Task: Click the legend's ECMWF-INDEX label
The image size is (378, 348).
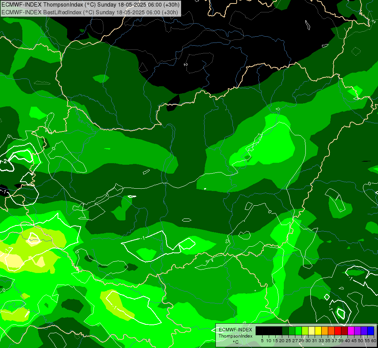Action: [x=235, y=330]
